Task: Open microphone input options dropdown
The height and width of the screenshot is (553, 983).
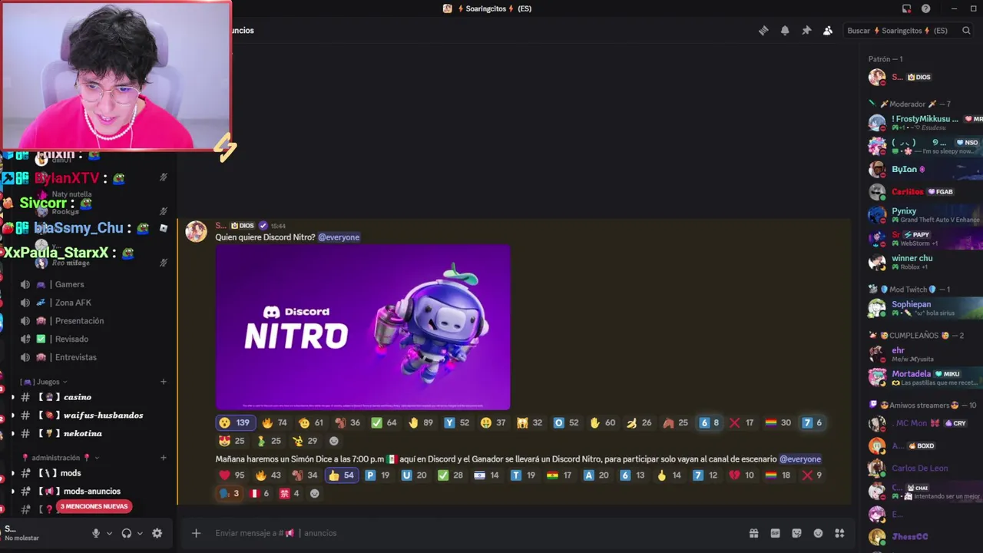Action: [x=109, y=533]
